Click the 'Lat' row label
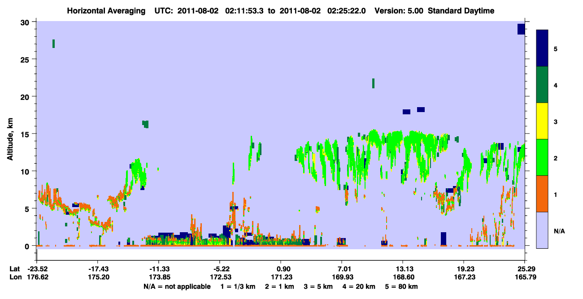This screenshot has height=299, width=583. coord(15,269)
